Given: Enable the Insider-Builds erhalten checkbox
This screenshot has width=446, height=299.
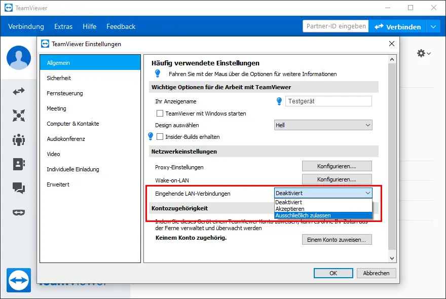Looking at the screenshot, I should (x=160, y=137).
